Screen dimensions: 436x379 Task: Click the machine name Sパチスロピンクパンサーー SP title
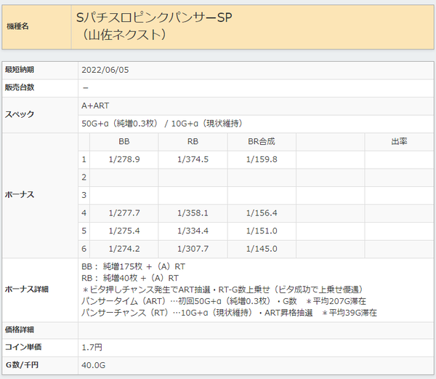point(154,18)
